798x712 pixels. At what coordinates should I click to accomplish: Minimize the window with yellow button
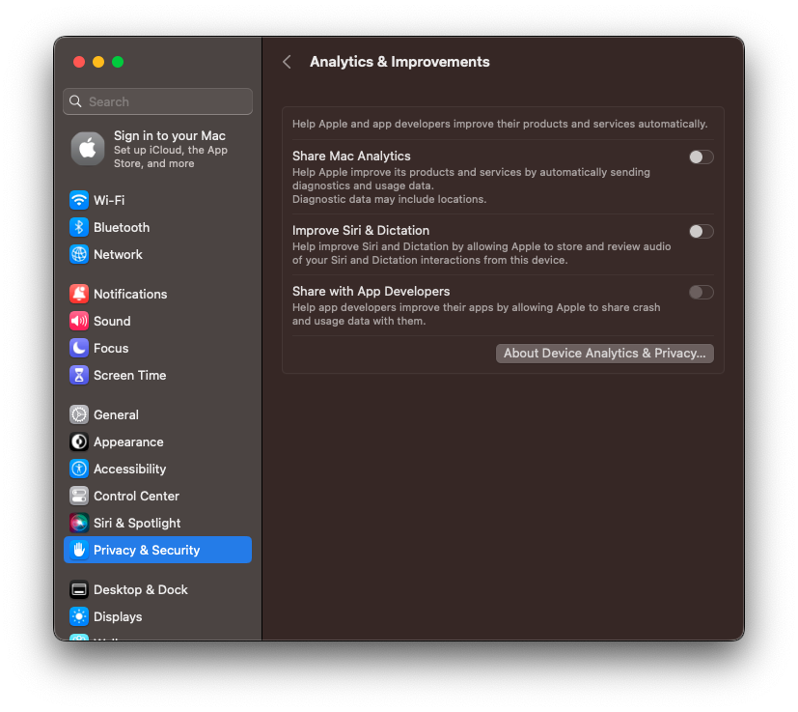(x=98, y=62)
